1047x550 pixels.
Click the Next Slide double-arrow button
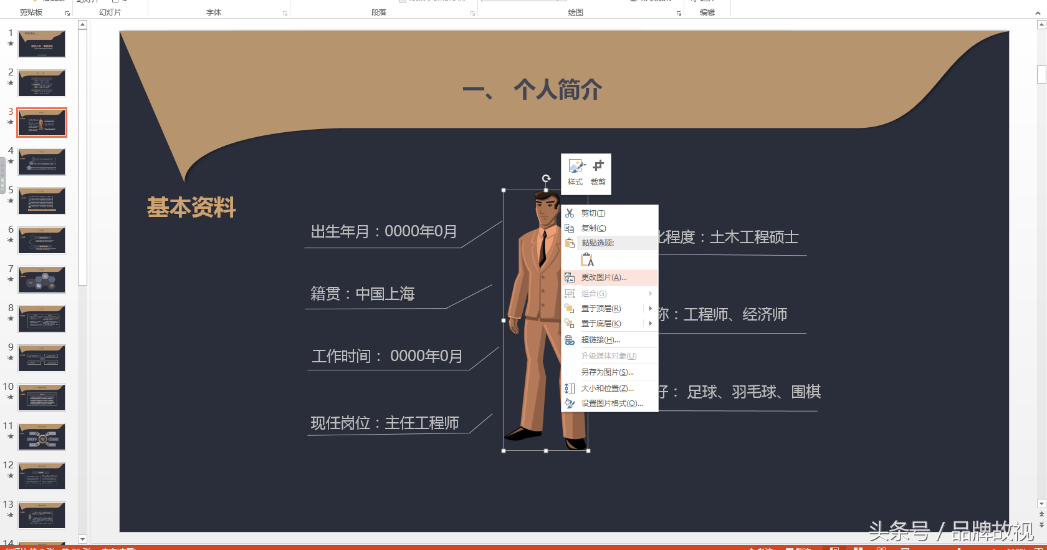click(1041, 526)
